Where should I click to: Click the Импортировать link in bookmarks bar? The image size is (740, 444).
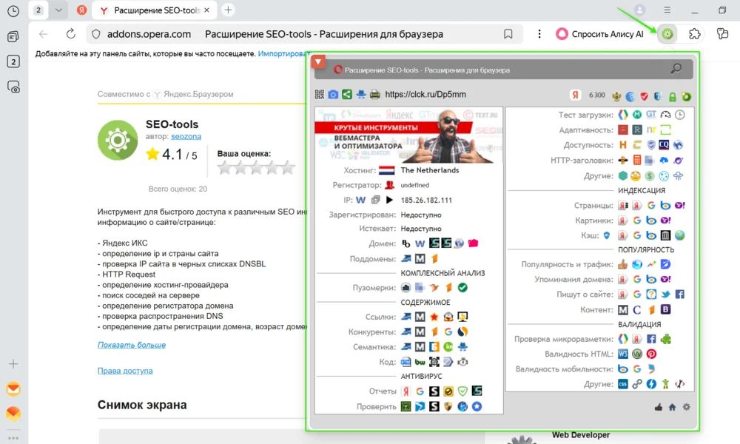282,54
